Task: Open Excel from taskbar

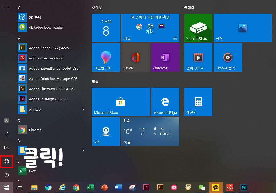Action: (90, 188)
